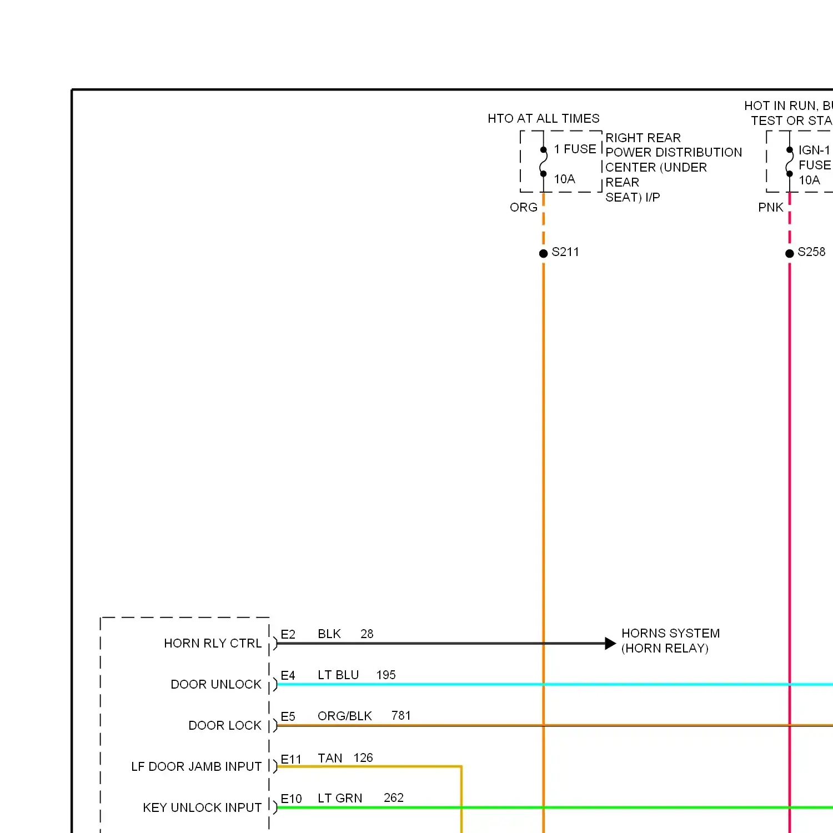Click the '10A' rating under 1 FUSE
The image size is (833, 833).
[564, 179]
